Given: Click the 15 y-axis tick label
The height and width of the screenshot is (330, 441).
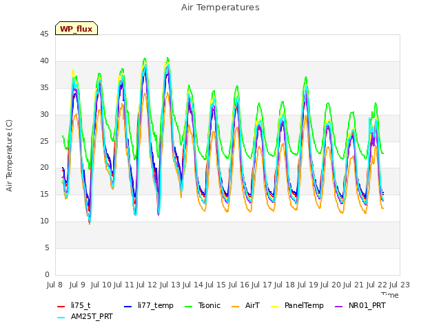Looking at the screenshot, I should [44, 194].
